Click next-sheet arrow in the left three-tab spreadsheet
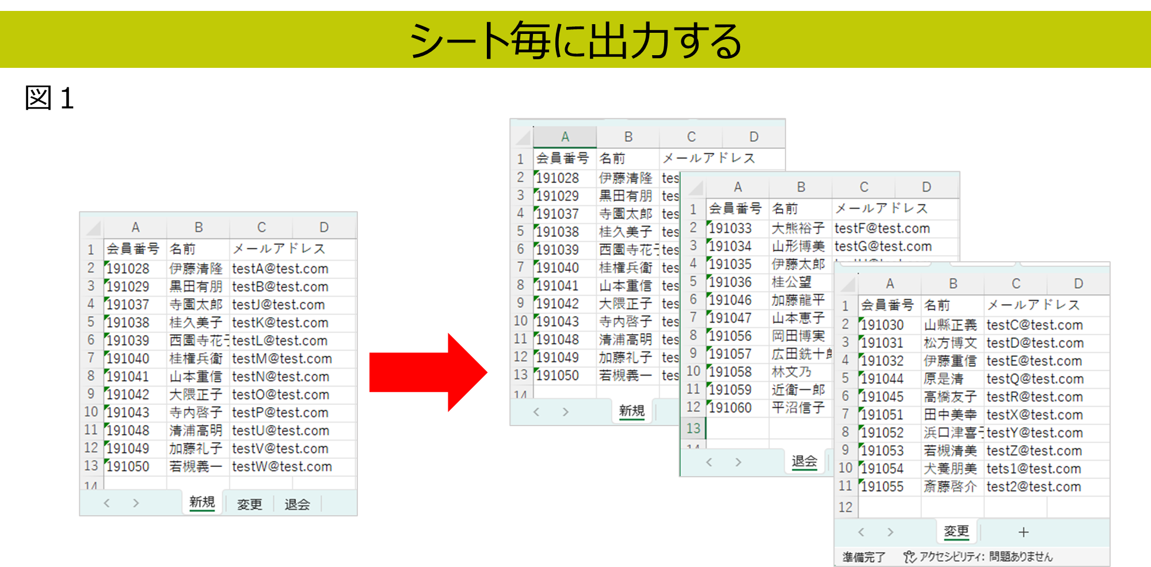1151x567 pixels. tap(136, 503)
